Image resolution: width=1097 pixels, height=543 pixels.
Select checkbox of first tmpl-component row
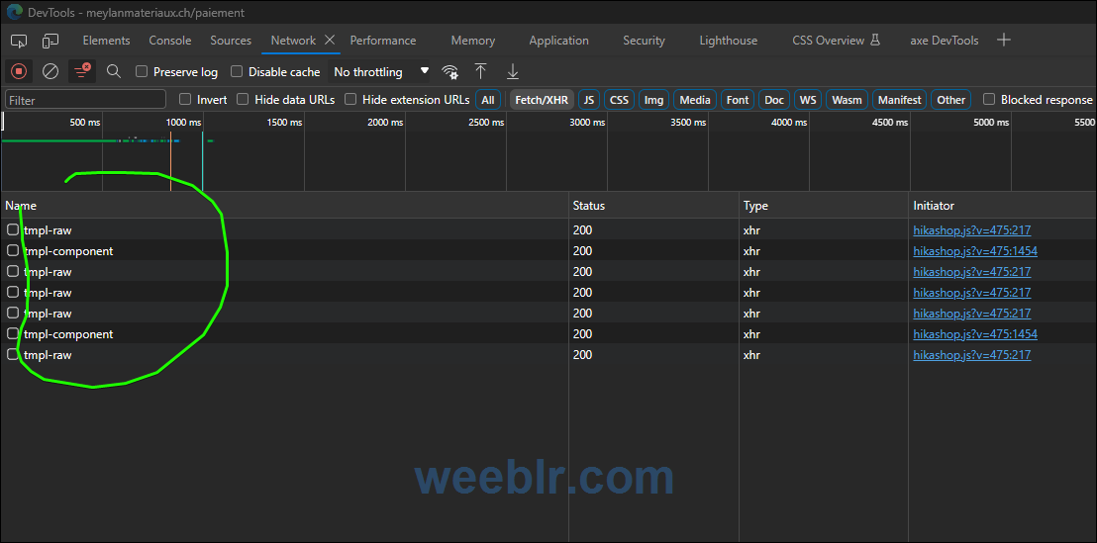[13, 250]
